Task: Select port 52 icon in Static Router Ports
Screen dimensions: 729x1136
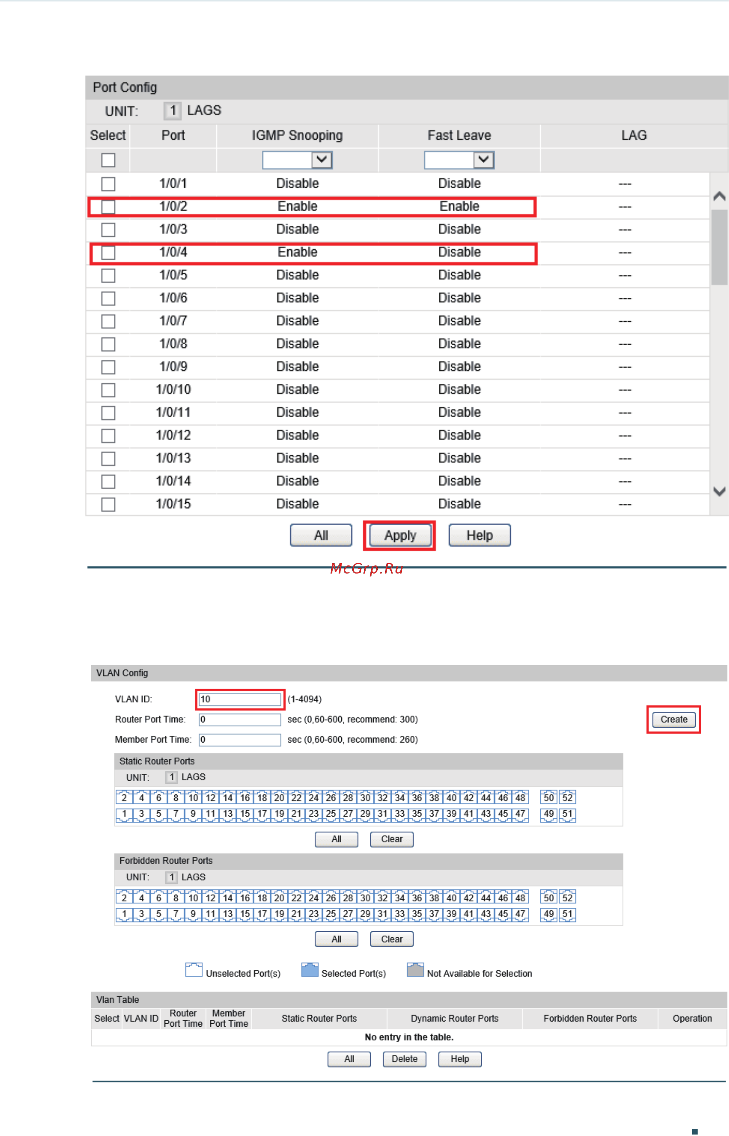Action: 567,798
